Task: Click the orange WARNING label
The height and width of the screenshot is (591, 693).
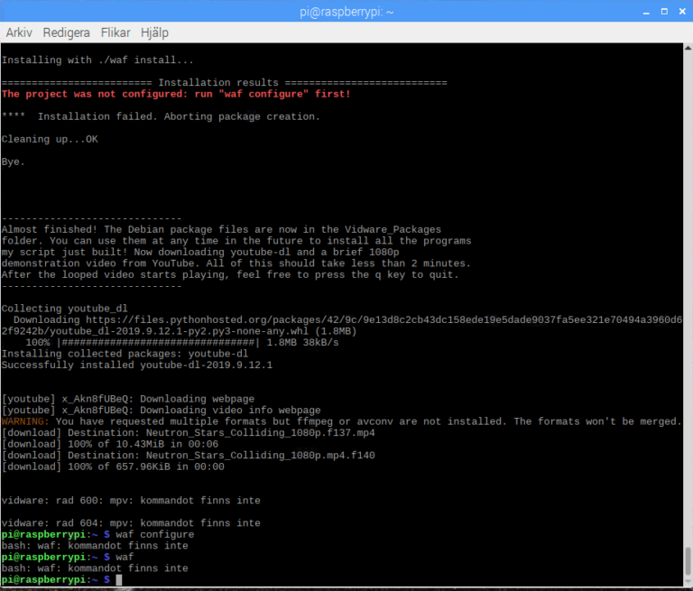Action: (x=25, y=421)
